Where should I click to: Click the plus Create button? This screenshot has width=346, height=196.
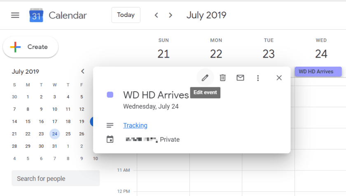(30, 47)
